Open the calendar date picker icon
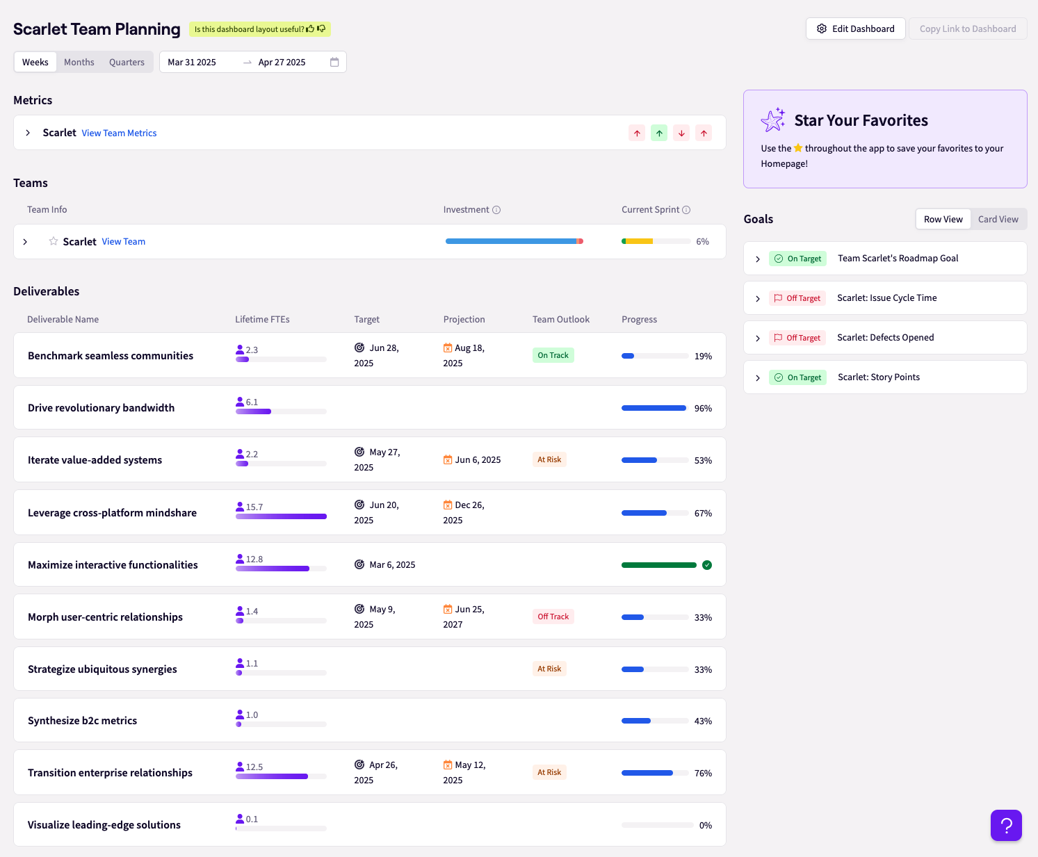1038x857 pixels. [x=334, y=62]
